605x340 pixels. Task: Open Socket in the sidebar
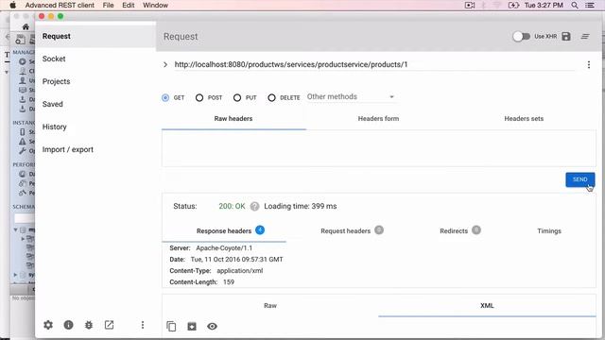pos(95,59)
